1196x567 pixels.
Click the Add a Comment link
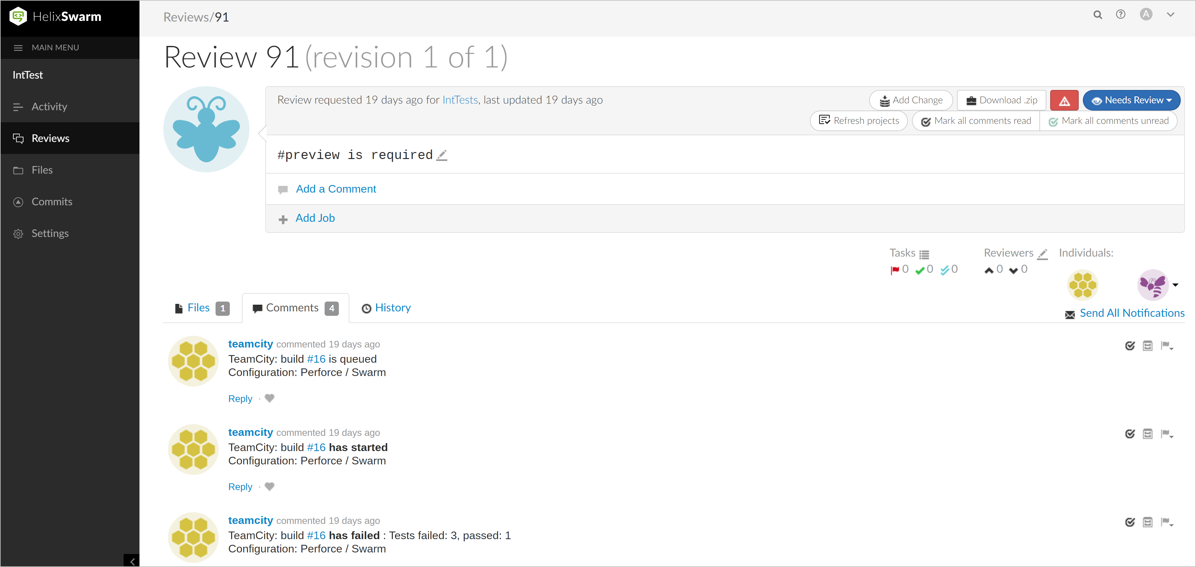click(x=336, y=188)
